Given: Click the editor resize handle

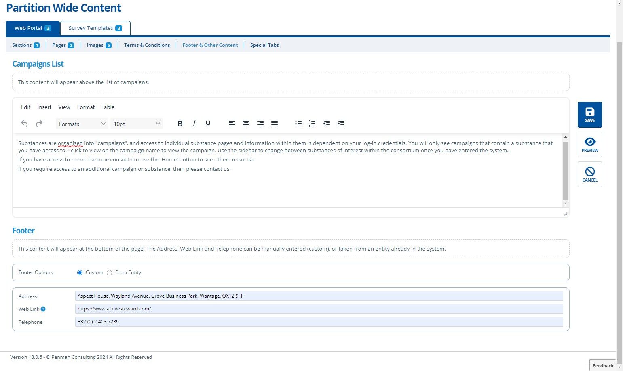Looking at the screenshot, I should pos(565,214).
